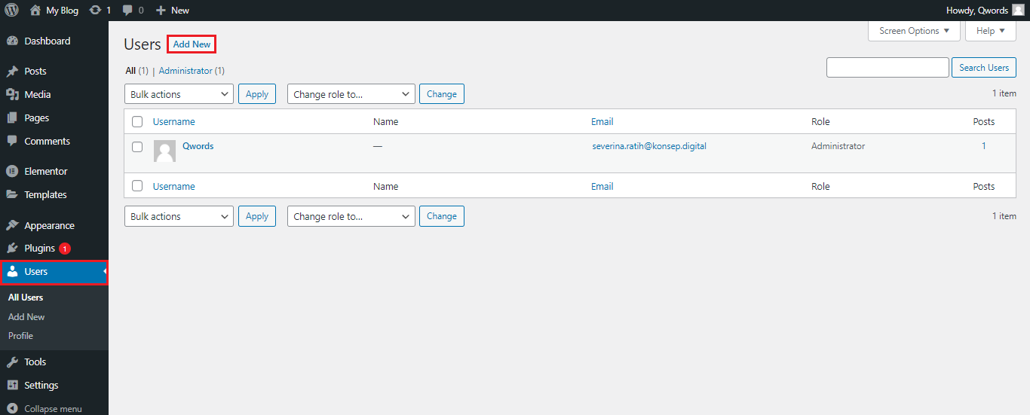Image resolution: width=1030 pixels, height=415 pixels.
Task: Click the top Change button
Action: pyautogui.click(x=442, y=94)
